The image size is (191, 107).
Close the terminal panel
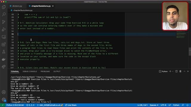click(x=188, y=71)
